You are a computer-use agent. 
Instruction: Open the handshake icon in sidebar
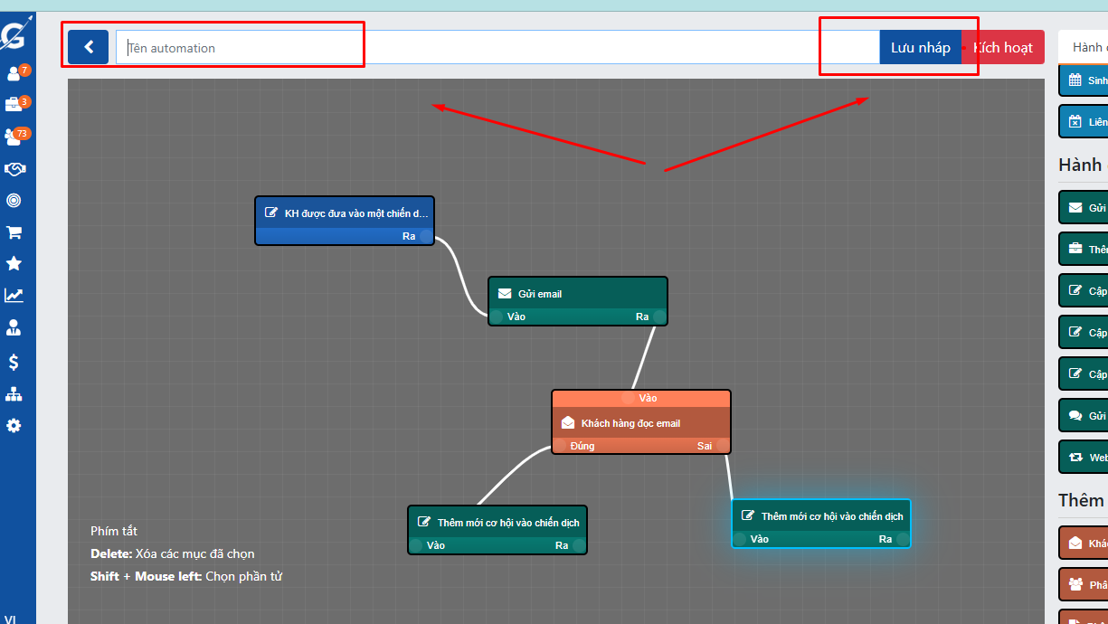coord(14,169)
